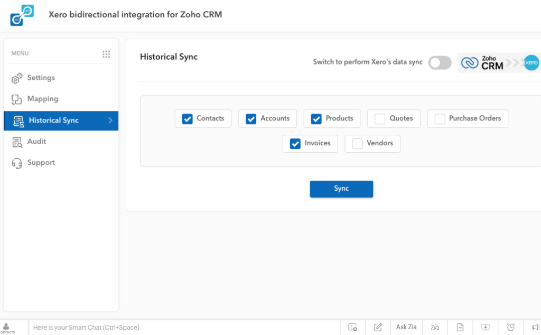This screenshot has width=541, height=335.
Task: Check the Purchase Orders checkbox
Action: [440, 119]
